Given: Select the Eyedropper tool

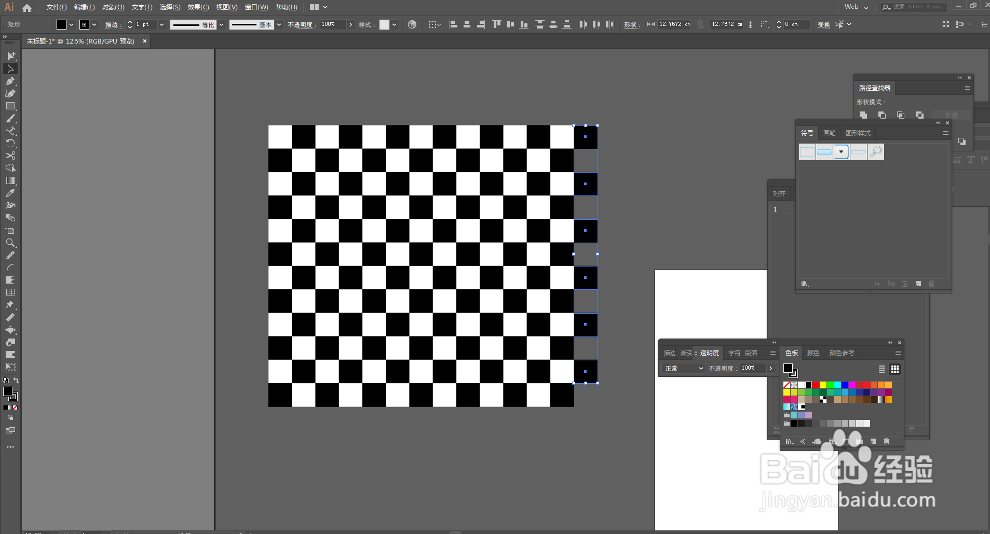Looking at the screenshot, I should (10, 193).
